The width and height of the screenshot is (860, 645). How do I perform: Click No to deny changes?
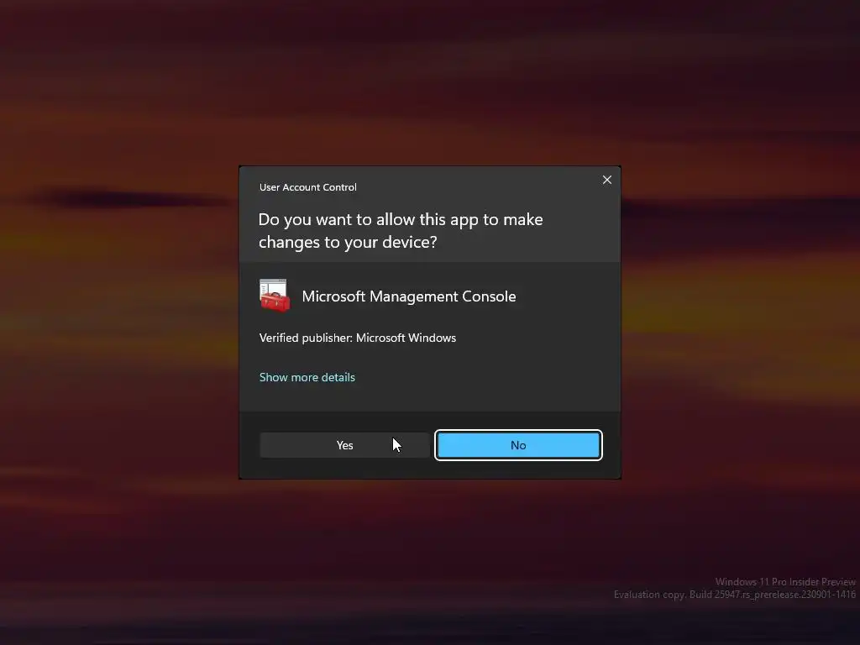coord(518,445)
